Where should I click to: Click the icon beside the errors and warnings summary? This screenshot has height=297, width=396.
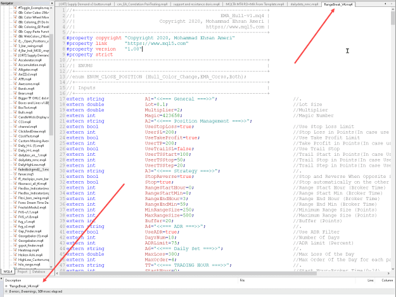6,291
